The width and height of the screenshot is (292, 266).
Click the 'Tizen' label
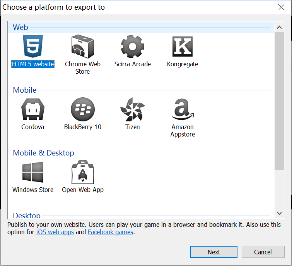point(132,127)
